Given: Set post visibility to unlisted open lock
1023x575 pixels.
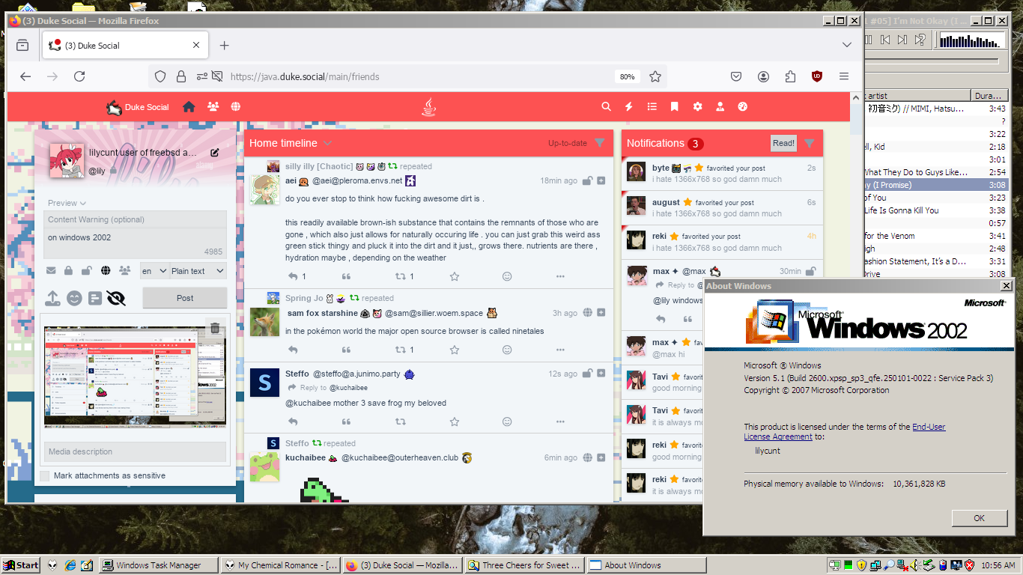Looking at the screenshot, I should [87, 271].
